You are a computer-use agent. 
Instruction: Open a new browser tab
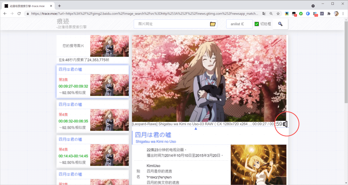(x=59, y=6)
